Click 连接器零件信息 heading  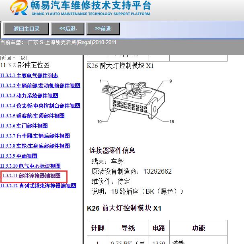[x=112, y=150]
